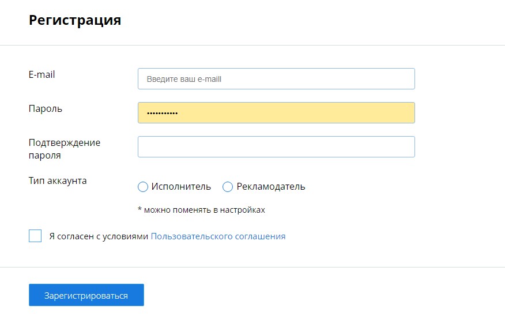The width and height of the screenshot is (505, 320).
Task: Click the Подтверждение пароля label text
Action: tap(64, 149)
